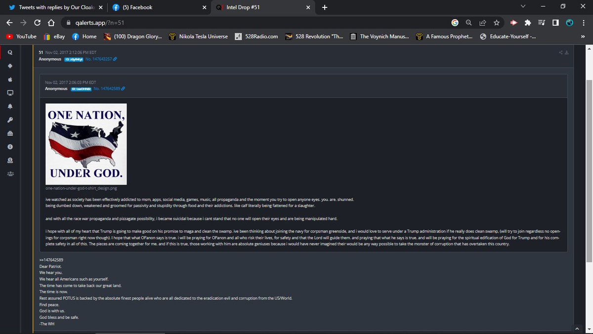Open the tab search chevron
593x334 pixels.
click(x=524, y=7)
